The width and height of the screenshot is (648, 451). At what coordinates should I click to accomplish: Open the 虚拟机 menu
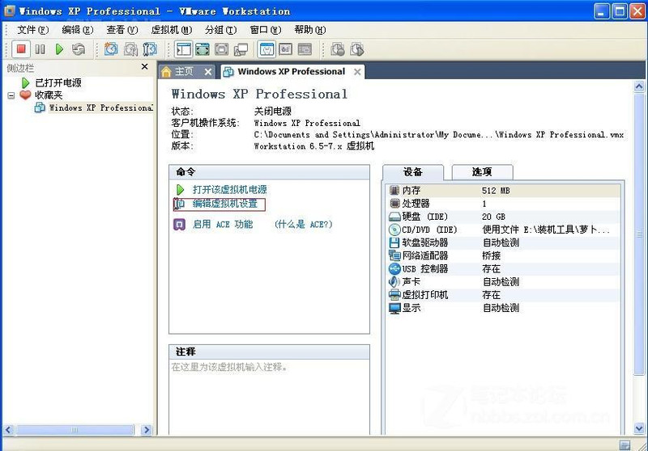pos(171,30)
